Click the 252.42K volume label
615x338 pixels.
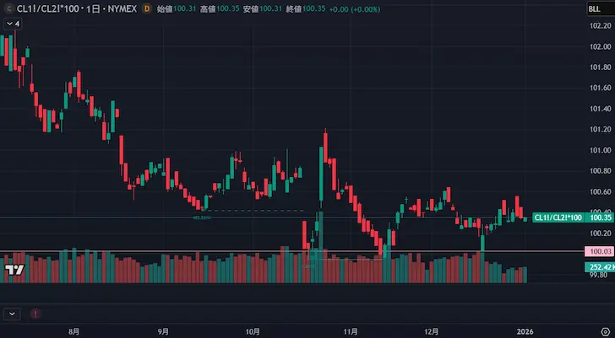tap(600, 267)
